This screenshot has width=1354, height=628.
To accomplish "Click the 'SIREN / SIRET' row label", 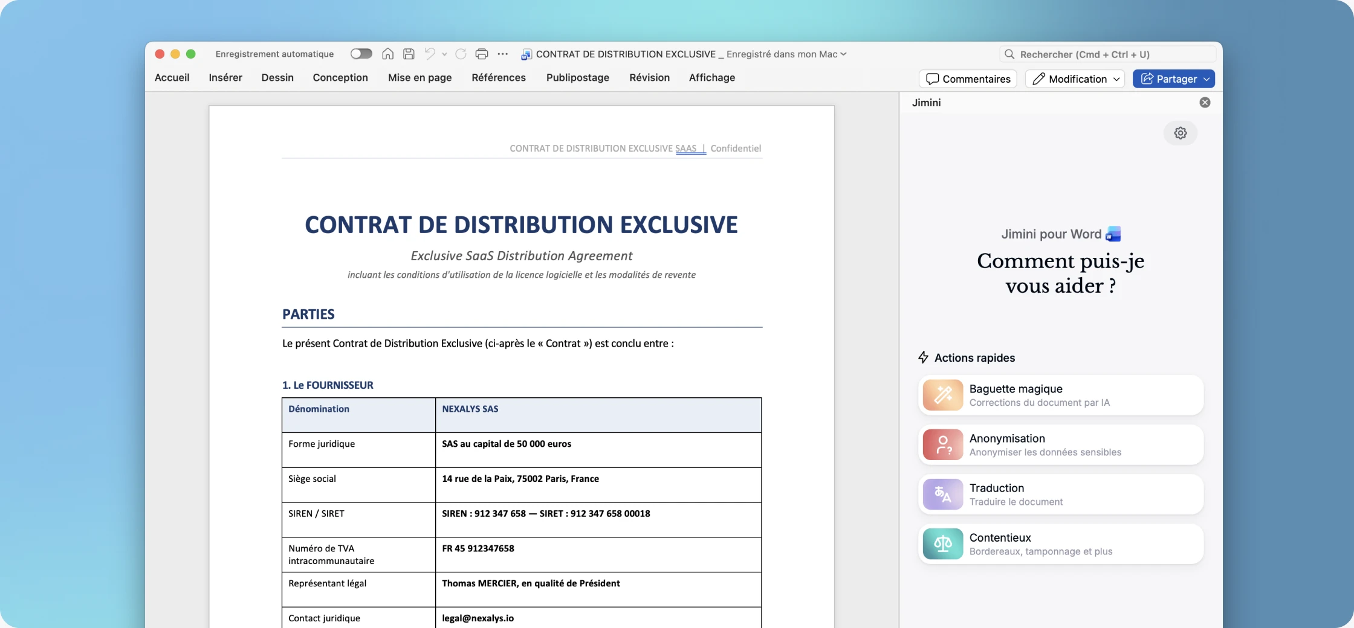I will pos(316,514).
